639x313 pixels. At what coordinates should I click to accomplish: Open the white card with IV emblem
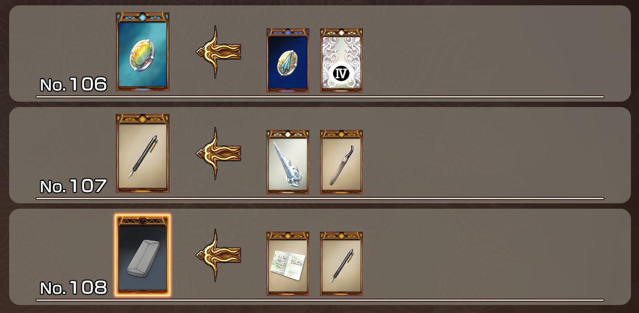(x=341, y=60)
